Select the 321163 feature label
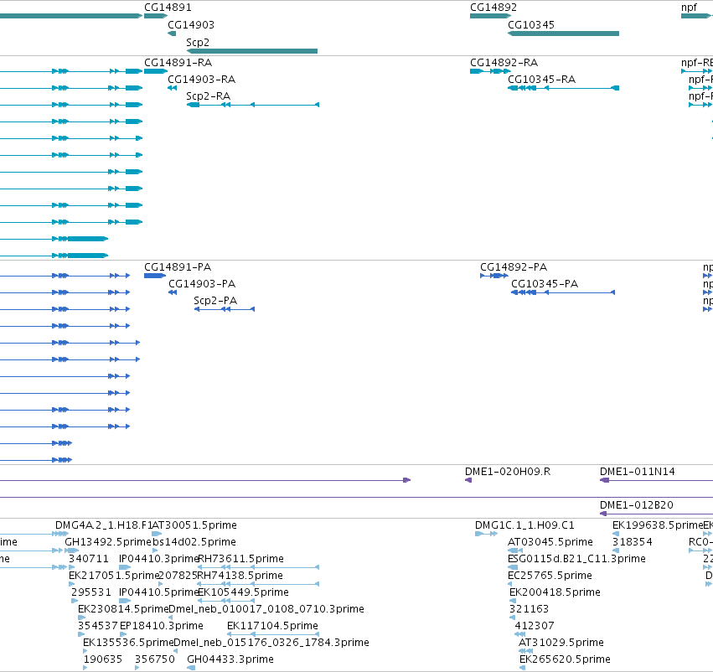This screenshot has height=672, width=713. tap(529, 609)
